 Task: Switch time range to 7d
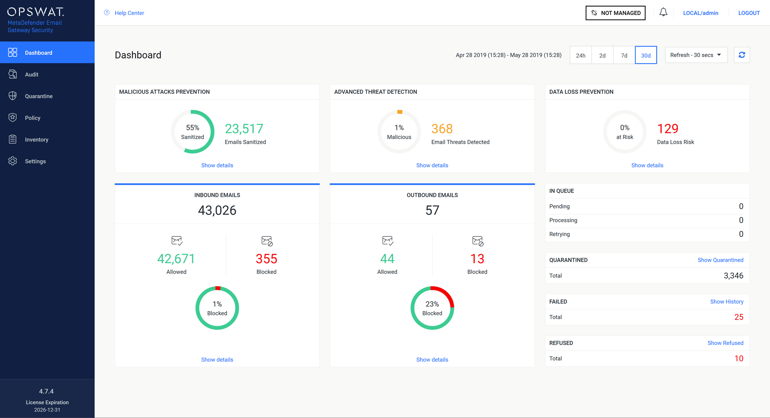click(624, 55)
